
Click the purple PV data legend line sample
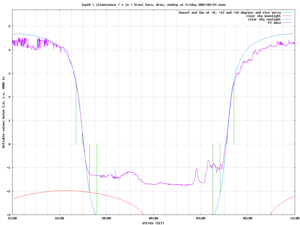(x=287, y=23)
